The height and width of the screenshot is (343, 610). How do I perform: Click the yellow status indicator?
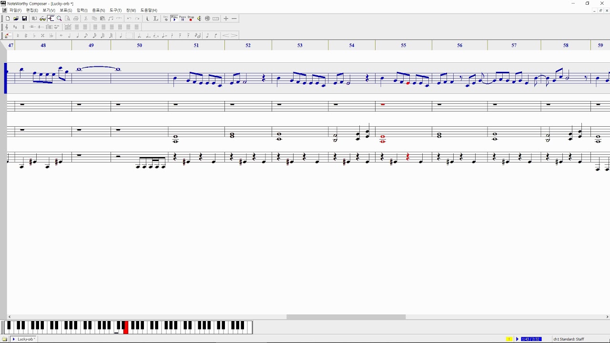pyautogui.click(x=509, y=339)
